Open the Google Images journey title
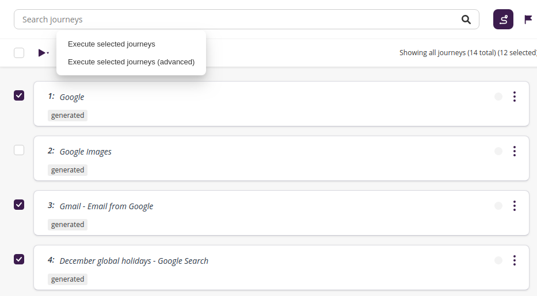 (85, 152)
